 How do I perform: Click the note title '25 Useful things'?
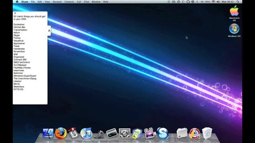click(22, 16)
